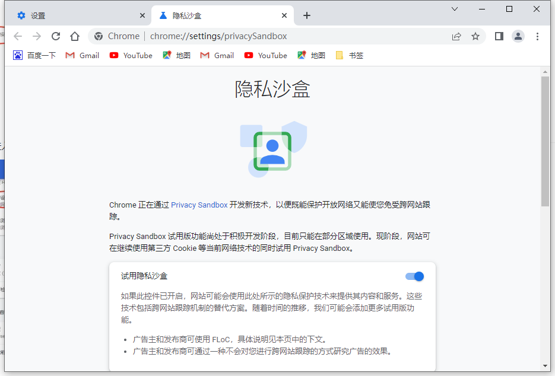The height and width of the screenshot is (376, 555).
Task: Open the first 地图 bookmark
Action: 177,55
